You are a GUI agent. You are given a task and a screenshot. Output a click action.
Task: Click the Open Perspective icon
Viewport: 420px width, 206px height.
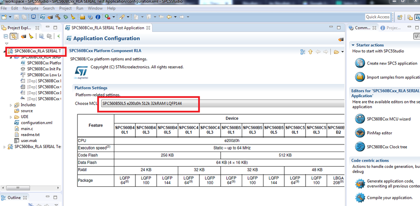click(x=400, y=17)
